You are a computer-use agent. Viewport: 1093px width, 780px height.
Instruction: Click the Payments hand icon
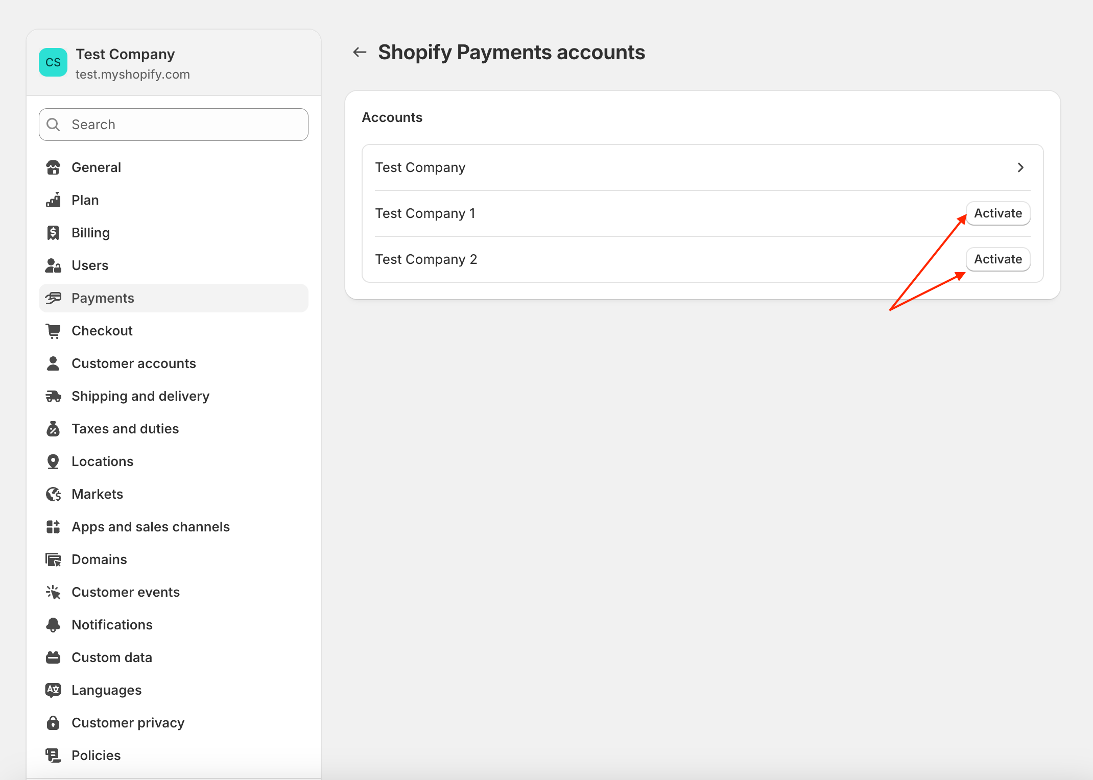click(x=53, y=298)
